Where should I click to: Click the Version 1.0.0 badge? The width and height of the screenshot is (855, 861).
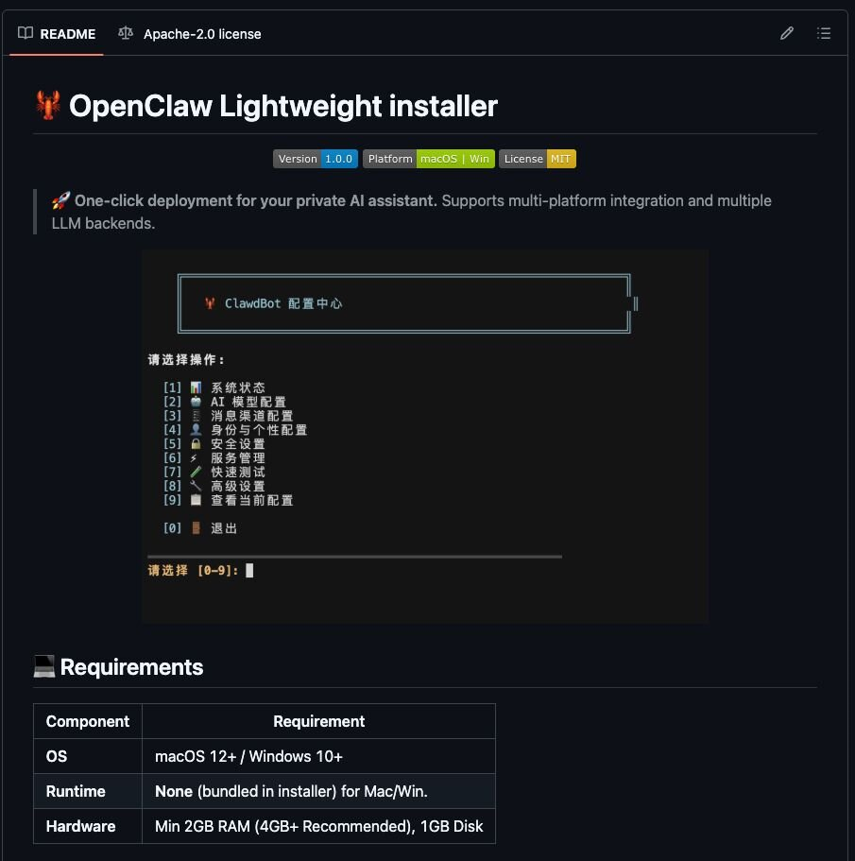click(316, 159)
